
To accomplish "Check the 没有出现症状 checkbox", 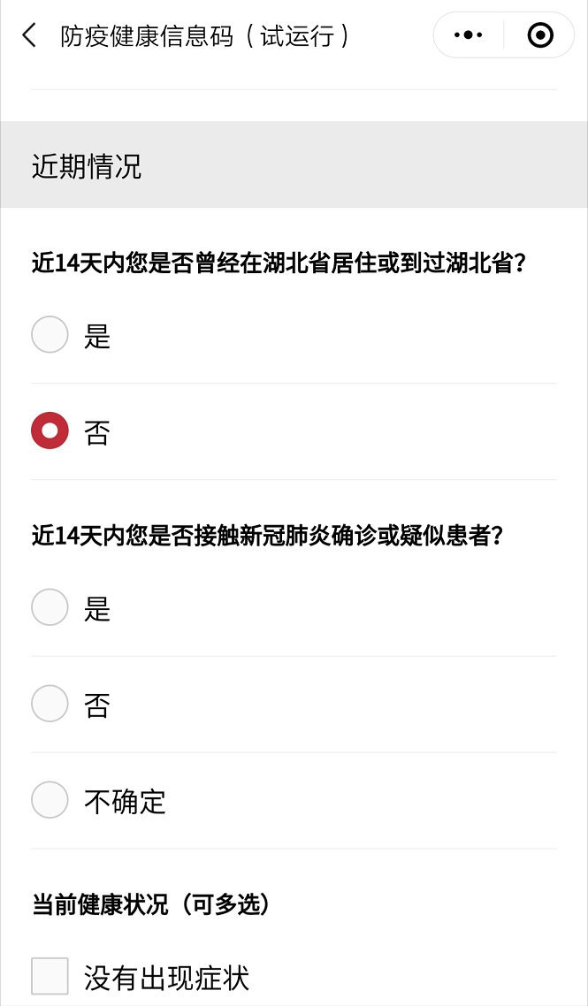I will [50, 977].
